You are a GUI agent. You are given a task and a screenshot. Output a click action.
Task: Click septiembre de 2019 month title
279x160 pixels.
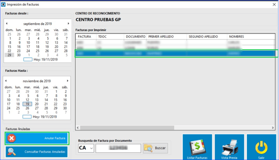coord(38,24)
